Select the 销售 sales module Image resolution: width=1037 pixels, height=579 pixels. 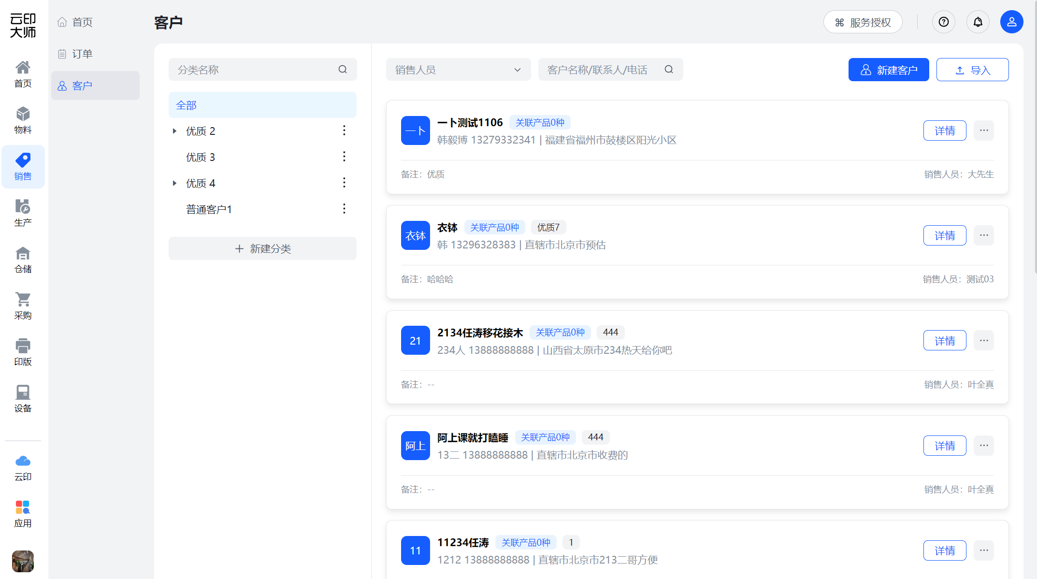point(23,167)
